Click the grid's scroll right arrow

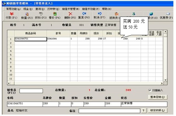(162, 83)
